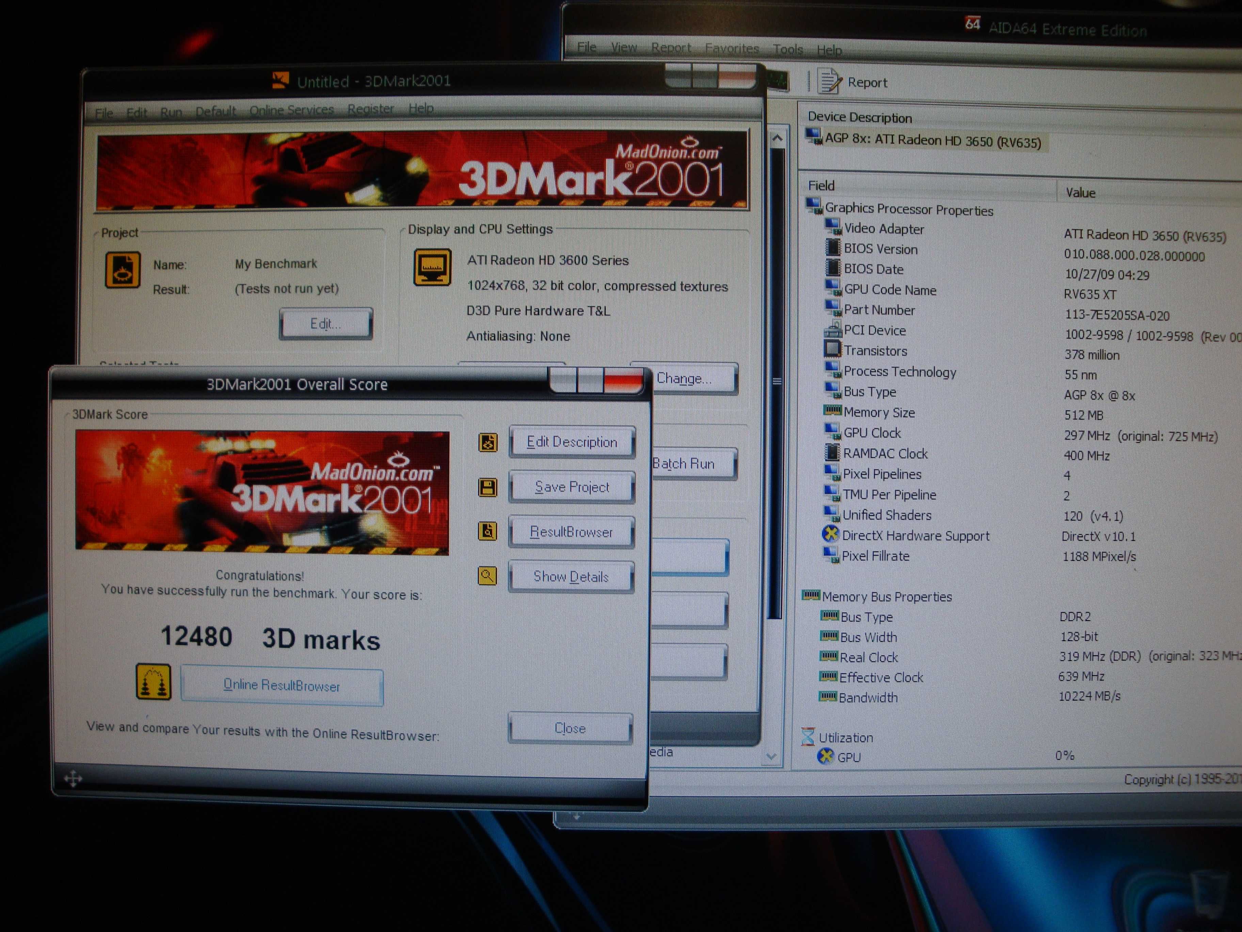Click the Project benchmark icon
Viewport: 1242px width, 932px height.
pos(123,270)
